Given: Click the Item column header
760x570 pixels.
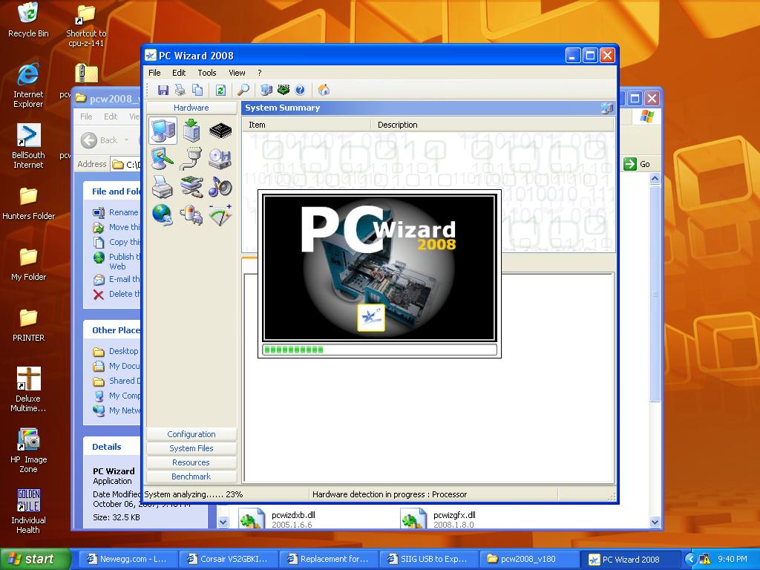Looking at the screenshot, I should pos(307,125).
